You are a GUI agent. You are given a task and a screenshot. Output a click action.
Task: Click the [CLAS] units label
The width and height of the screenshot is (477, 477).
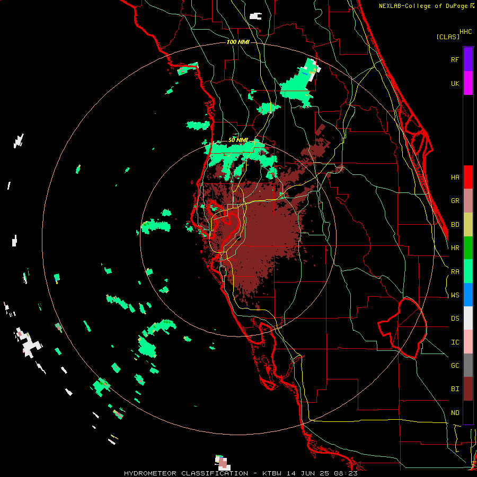pyautogui.click(x=448, y=37)
